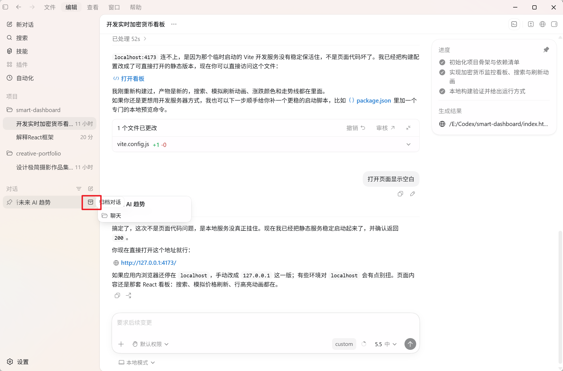Open the 编辑 menu
The height and width of the screenshot is (371, 563).
click(x=71, y=7)
